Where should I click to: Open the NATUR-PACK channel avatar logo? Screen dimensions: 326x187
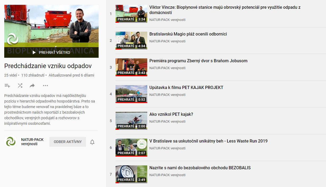[11, 142]
